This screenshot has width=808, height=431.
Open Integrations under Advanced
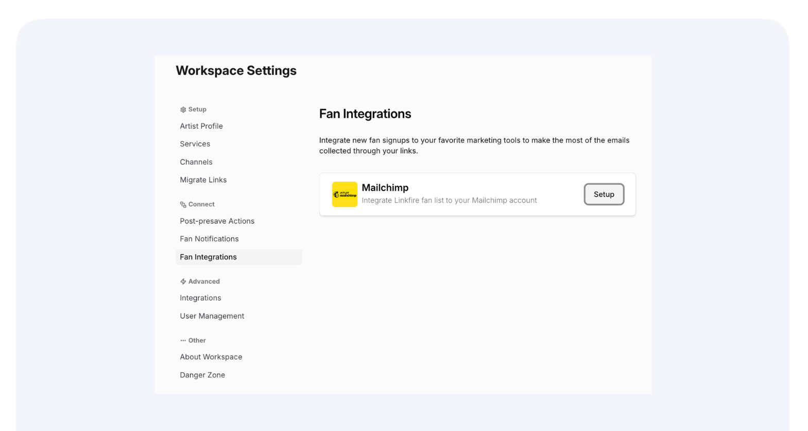[200, 298]
